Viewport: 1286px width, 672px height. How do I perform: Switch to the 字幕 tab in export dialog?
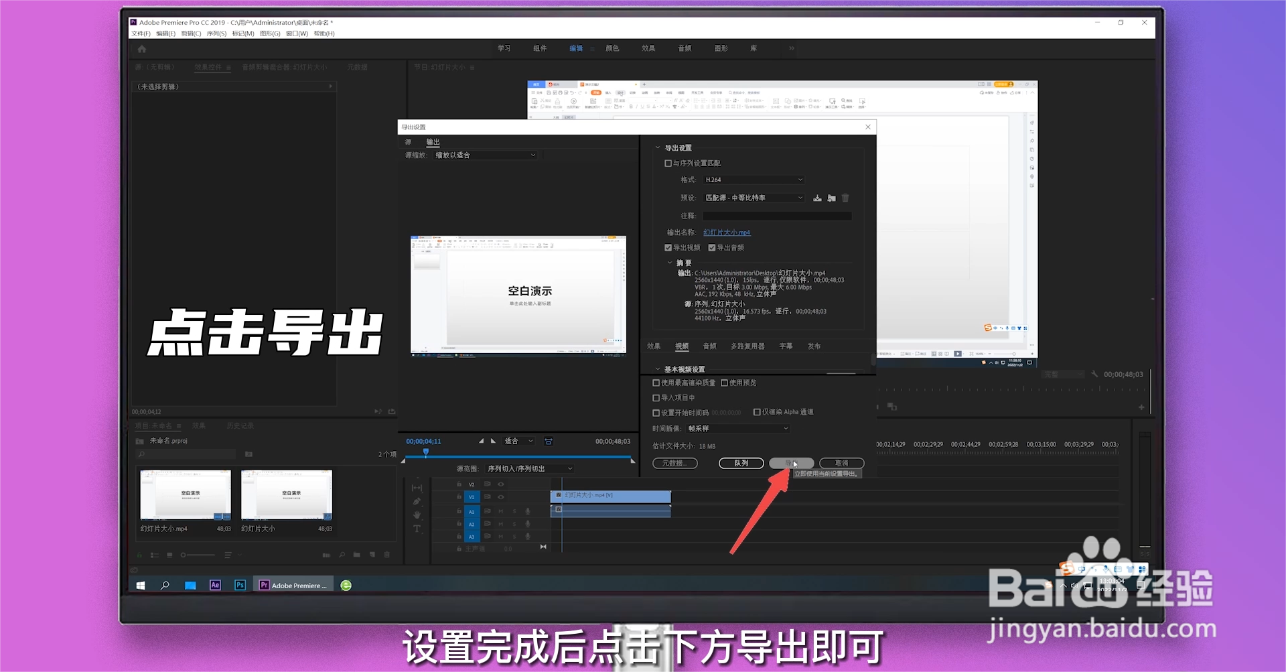(786, 346)
